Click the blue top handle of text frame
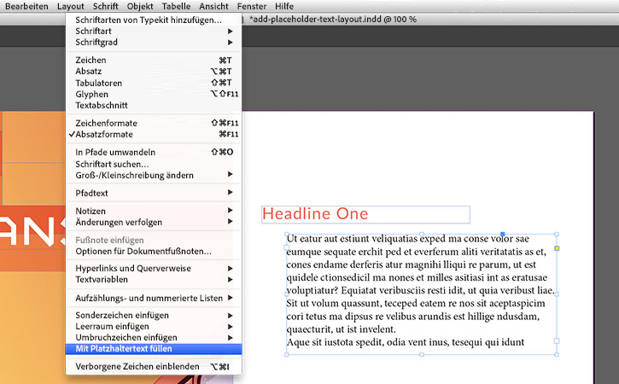The image size is (619, 384). pyautogui.click(x=503, y=234)
